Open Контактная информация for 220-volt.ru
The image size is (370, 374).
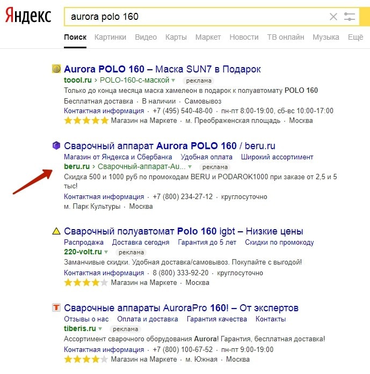104,273
